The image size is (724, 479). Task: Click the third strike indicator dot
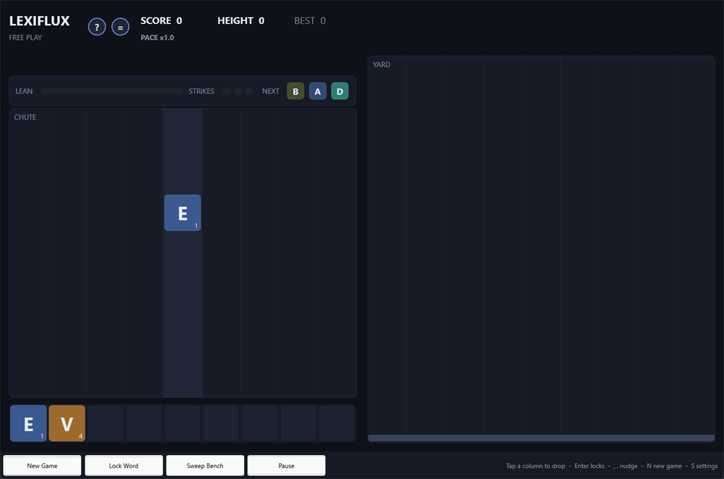(249, 91)
